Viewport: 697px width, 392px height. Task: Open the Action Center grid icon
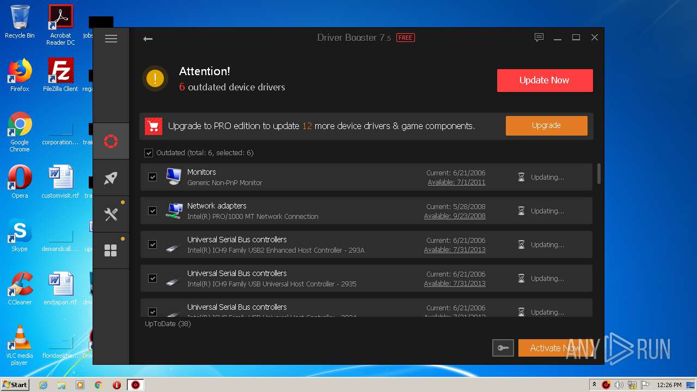point(111,250)
